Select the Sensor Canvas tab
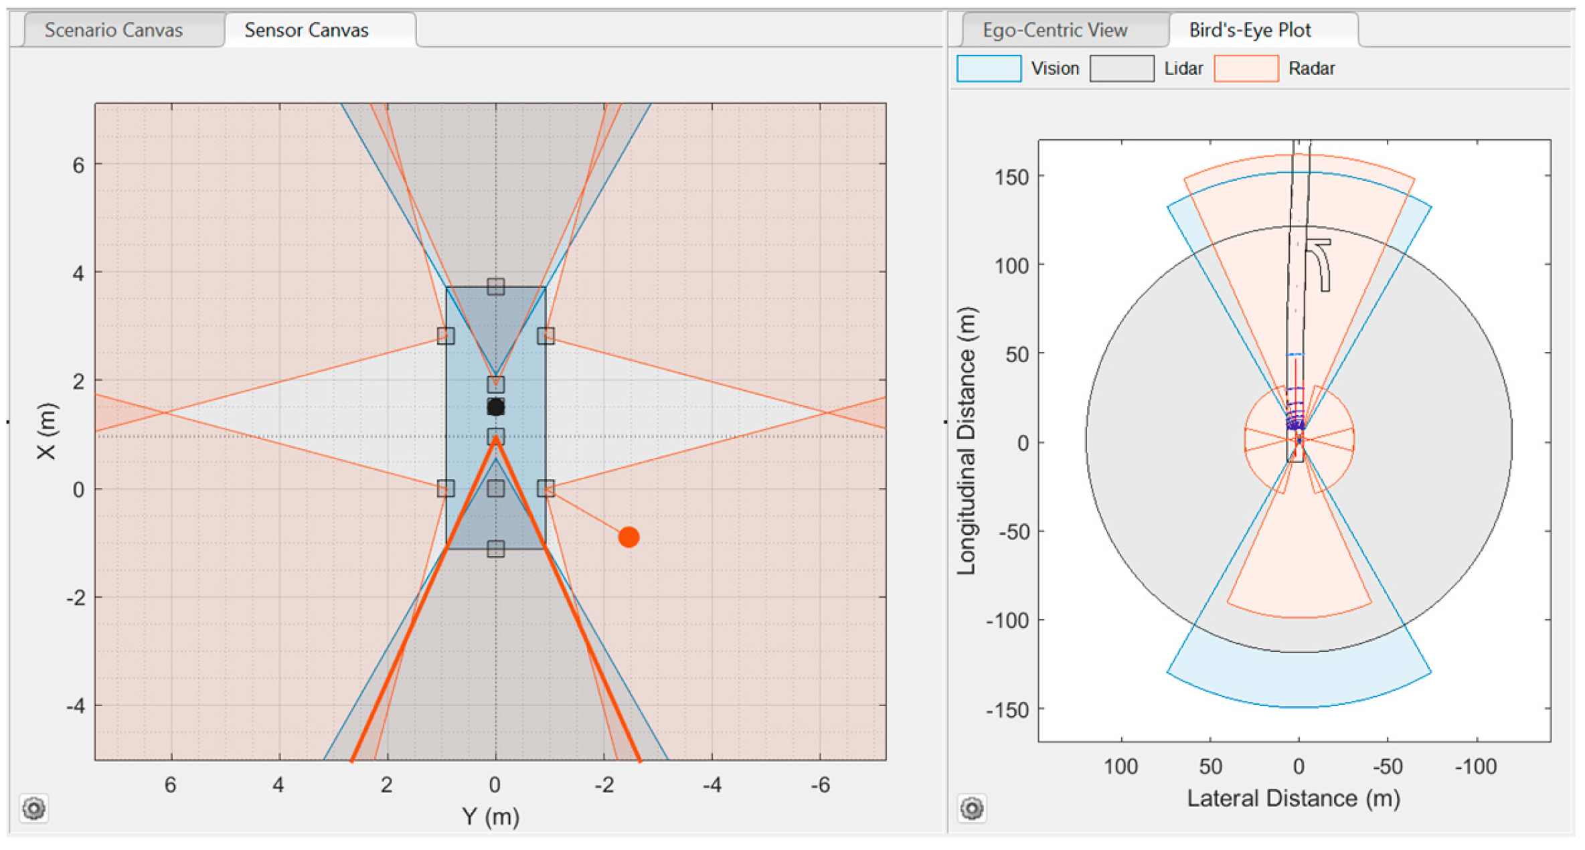 pos(306,30)
